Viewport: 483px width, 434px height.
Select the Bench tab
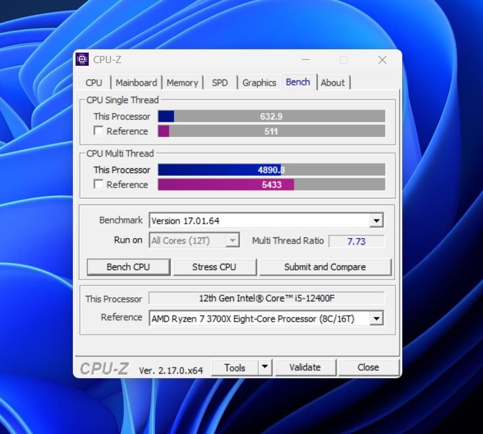(298, 82)
